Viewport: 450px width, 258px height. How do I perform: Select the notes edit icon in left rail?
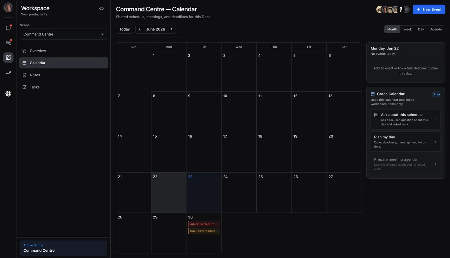pos(8,58)
